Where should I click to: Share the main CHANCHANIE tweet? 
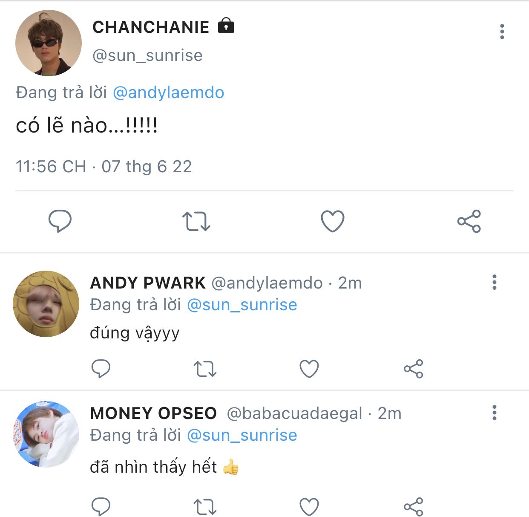tap(469, 221)
